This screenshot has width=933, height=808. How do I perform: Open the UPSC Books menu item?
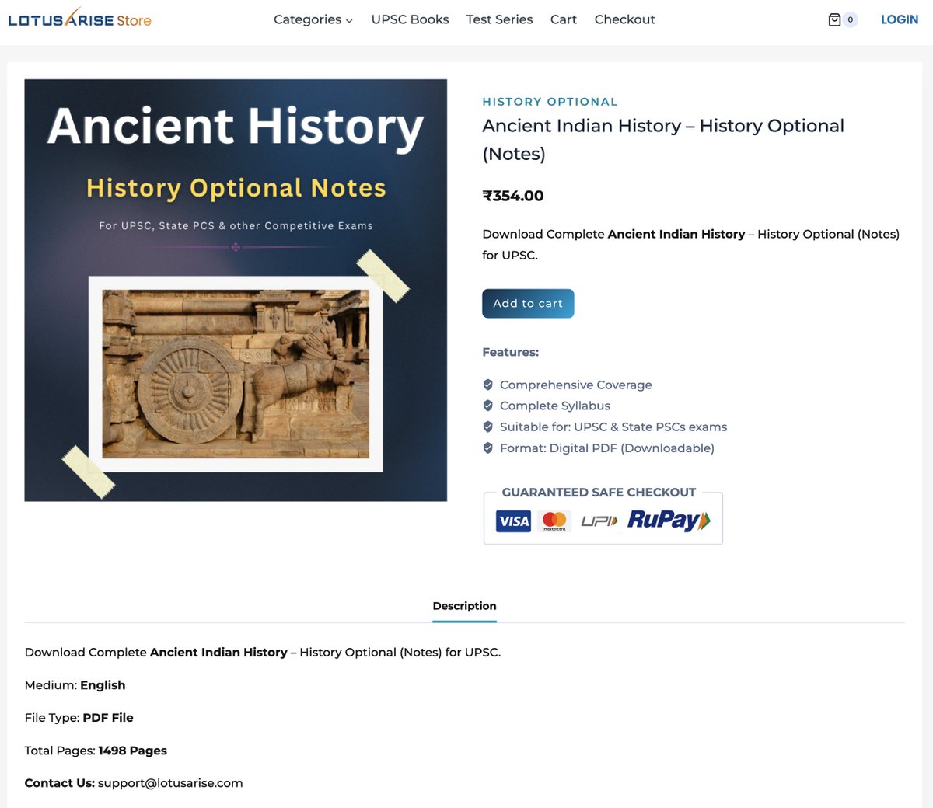pyautogui.click(x=410, y=19)
